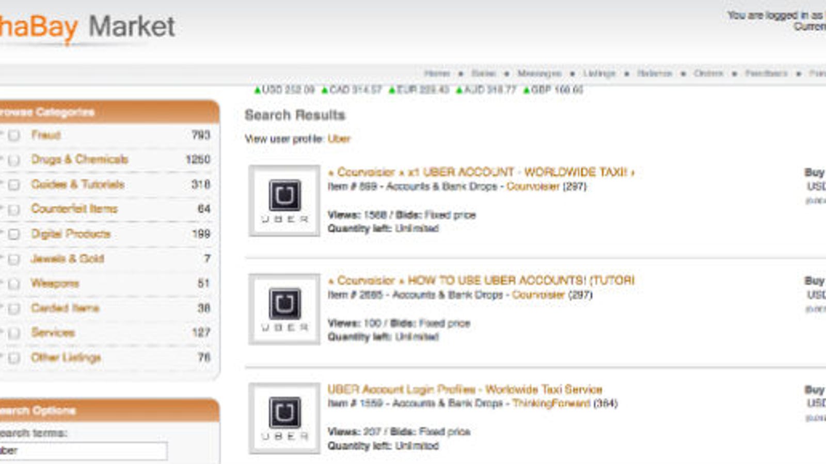Click 'Views: 1568 / Bids: Fixed price' text

pos(402,215)
